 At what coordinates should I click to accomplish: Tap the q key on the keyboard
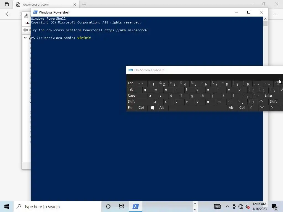tap(145, 90)
